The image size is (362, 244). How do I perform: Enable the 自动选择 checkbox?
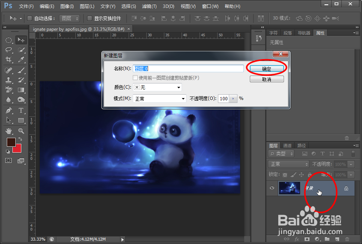[30, 18]
